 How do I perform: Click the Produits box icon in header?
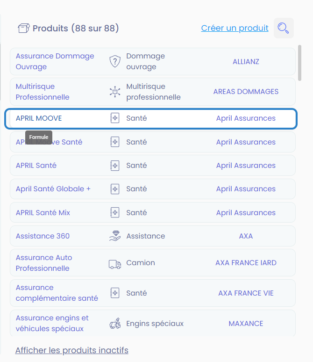pyautogui.click(x=24, y=28)
